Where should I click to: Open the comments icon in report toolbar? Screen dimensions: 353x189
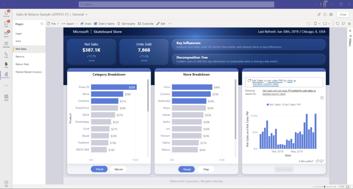(x=343, y=24)
